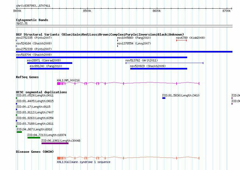Open the KAL1|Kallmann syndrome 1 sequence link
The height and width of the screenshot is (170, 240).
[84, 162]
